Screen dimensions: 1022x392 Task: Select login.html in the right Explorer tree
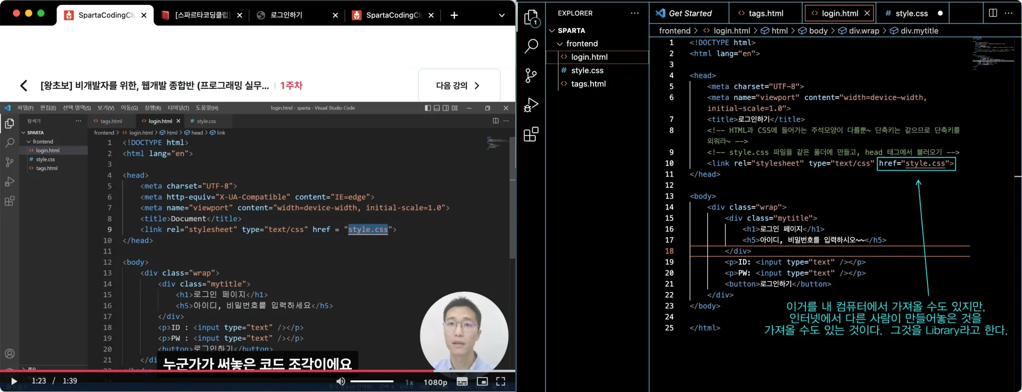pos(589,57)
